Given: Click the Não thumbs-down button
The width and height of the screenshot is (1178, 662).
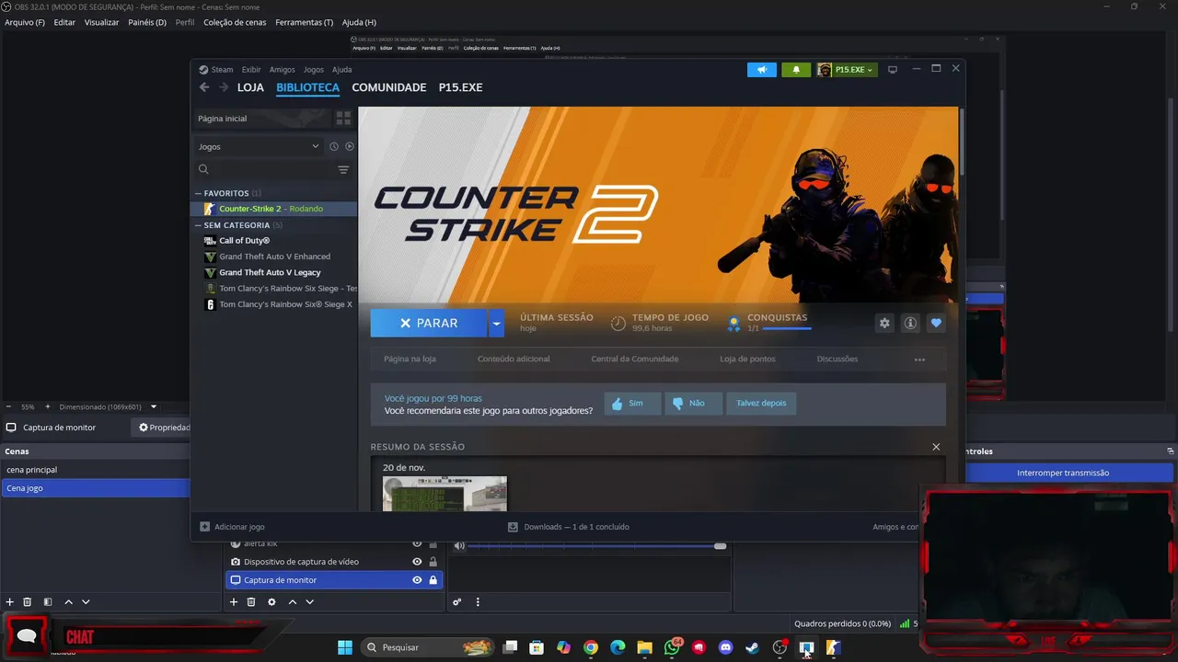Looking at the screenshot, I should (694, 403).
